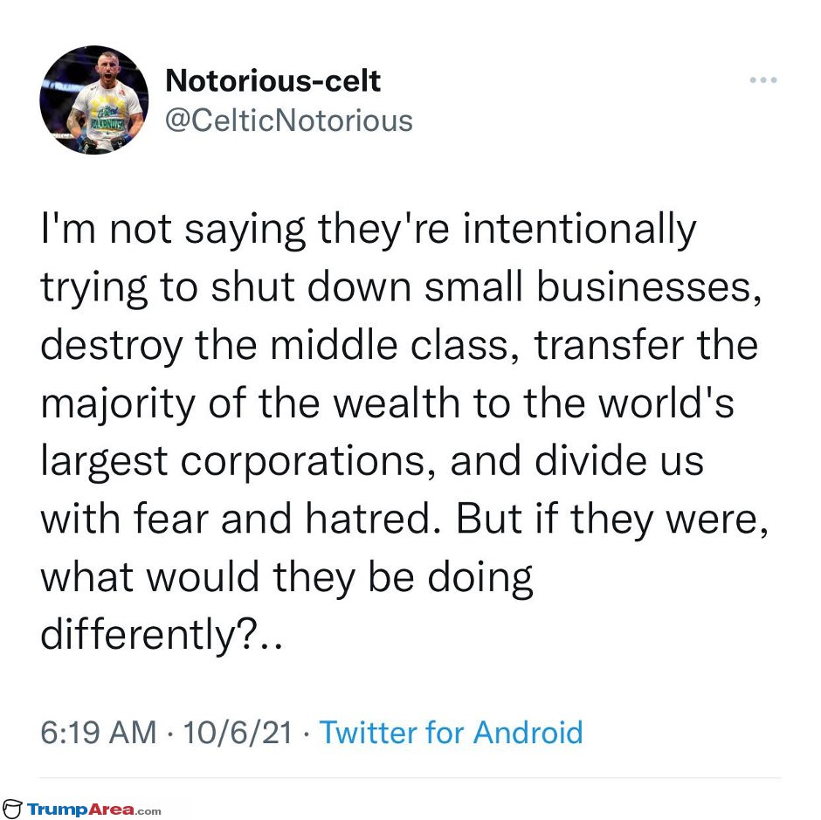
Task: Click the phrase "destroy the middle class"
Action: tap(275, 346)
